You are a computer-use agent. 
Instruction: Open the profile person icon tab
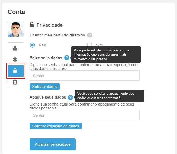tap(15, 48)
